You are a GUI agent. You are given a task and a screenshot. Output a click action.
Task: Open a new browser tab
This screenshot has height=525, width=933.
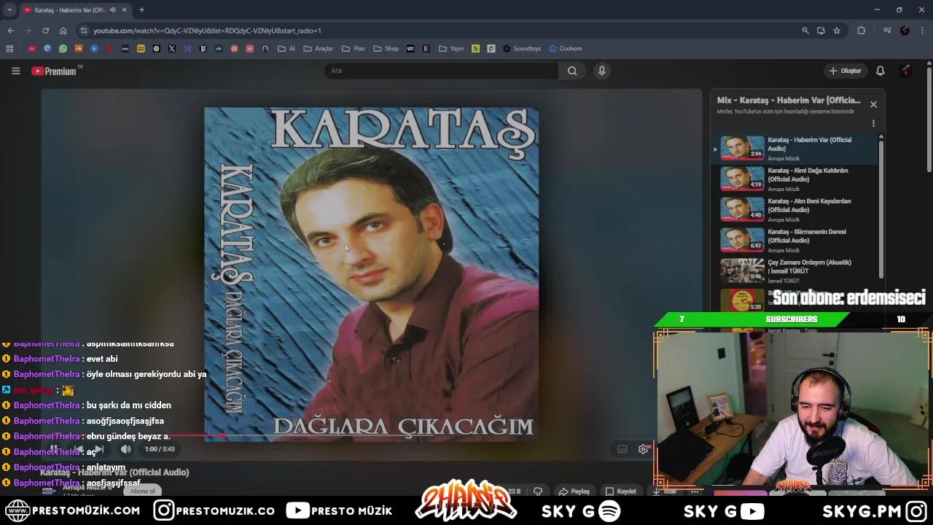[x=141, y=9]
